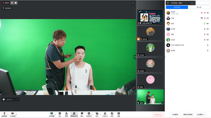Collapse the video thumbnail strip arrow
Viewport: 211px width, 118px height.
[135, 57]
